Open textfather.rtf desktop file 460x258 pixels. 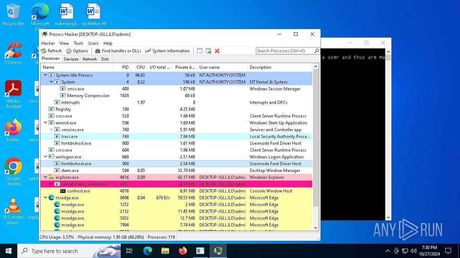(x=94, y=15)
